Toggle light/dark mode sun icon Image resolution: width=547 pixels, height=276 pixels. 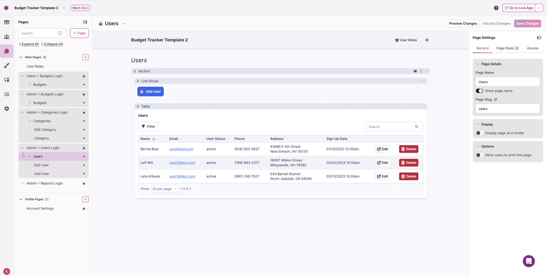click(x=427, y=40)
